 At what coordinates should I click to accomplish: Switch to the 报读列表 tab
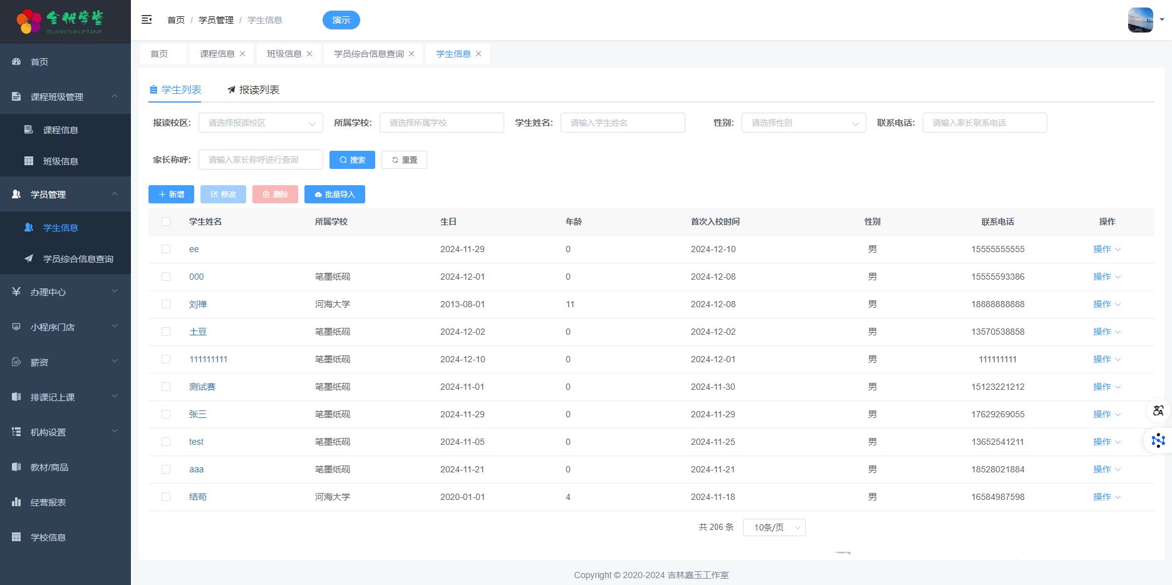coord(253,90)
